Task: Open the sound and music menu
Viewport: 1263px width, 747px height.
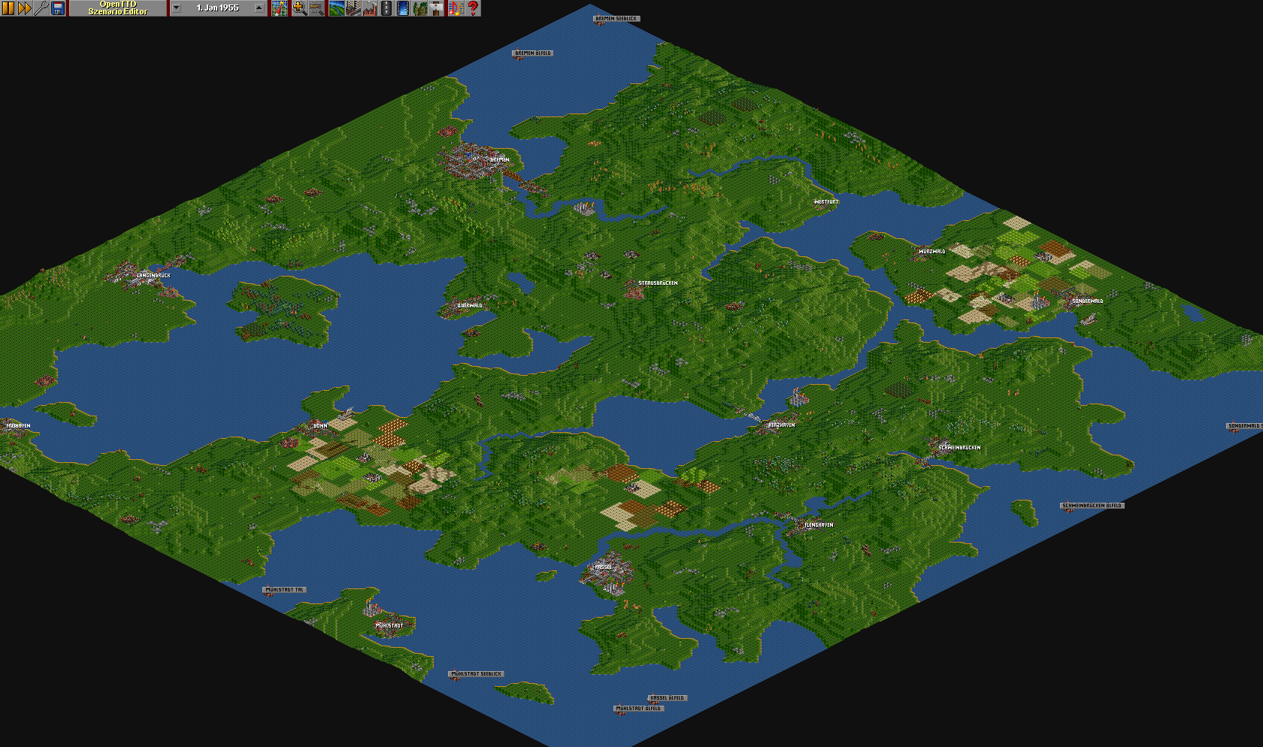Action: point(456,8)
